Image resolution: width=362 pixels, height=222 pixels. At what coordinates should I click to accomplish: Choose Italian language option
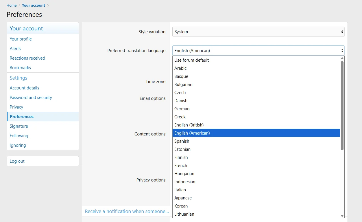pyautogui.click(x=256, y=190)
